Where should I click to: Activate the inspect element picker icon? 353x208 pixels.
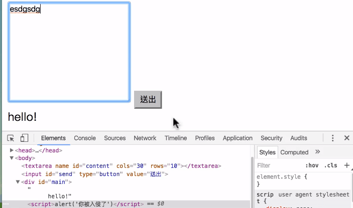pyautogui.click(x=11, y=138)
